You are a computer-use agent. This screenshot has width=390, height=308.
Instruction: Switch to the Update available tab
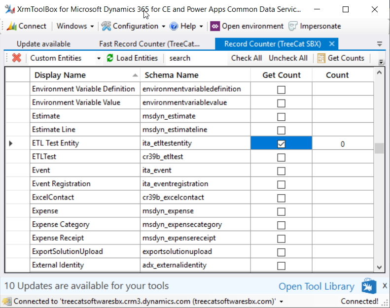pos(43,44)
